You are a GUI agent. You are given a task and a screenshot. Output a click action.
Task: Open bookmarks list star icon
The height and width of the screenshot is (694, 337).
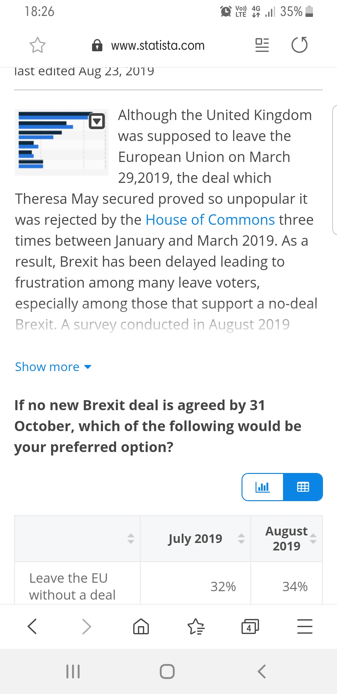tap(196, 626)
